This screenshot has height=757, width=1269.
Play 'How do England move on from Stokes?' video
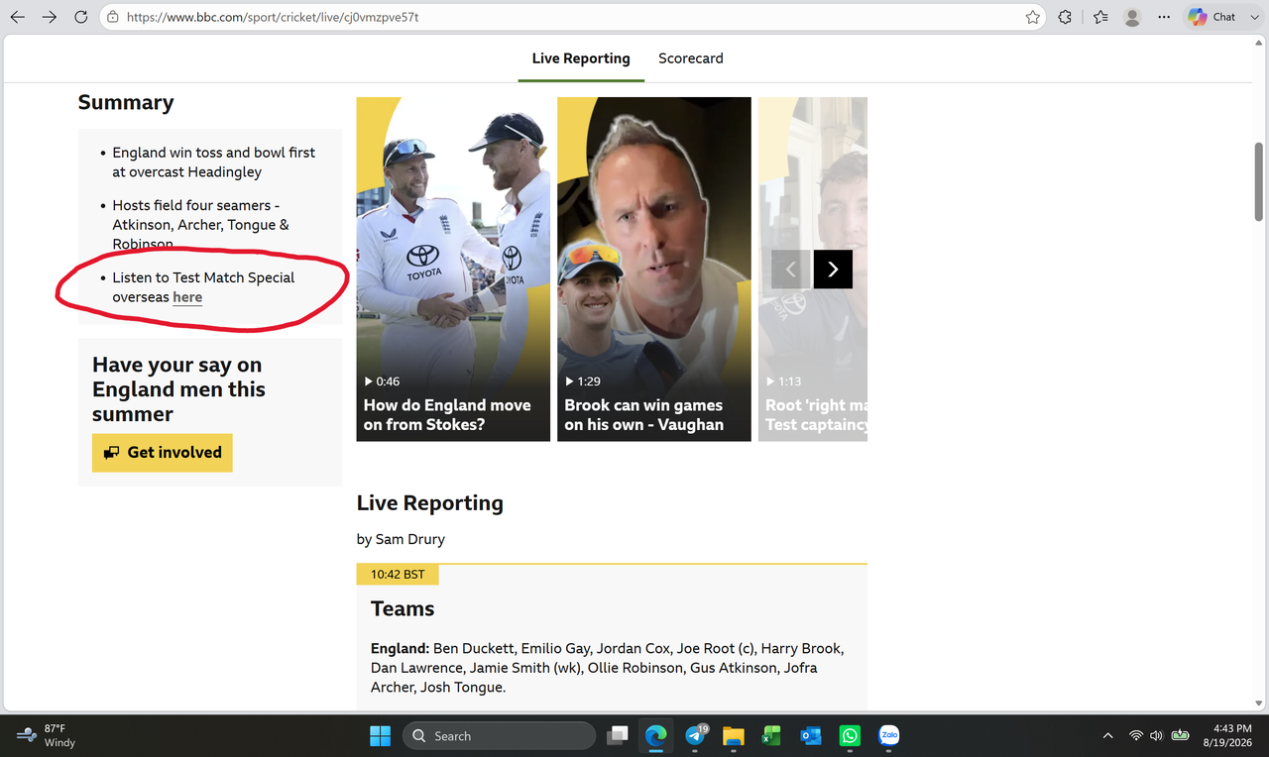(453, 269)
